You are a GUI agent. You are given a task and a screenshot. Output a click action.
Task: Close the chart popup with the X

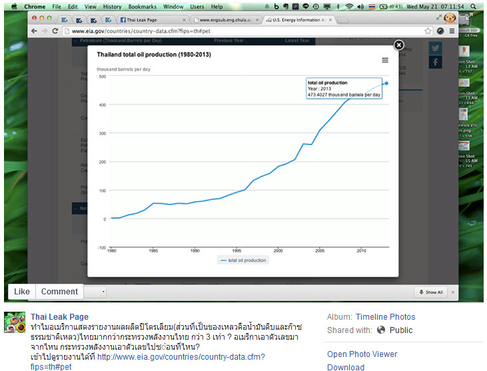click(x=399, y=45)
